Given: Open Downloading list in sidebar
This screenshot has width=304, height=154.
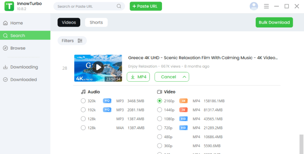Looking at the screenshot, I should coord(25,67).
